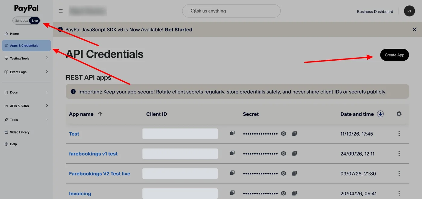This screenshot has height=199, width=422.
Task: Switch to Sandbox mode
Action: pos(21,21)
